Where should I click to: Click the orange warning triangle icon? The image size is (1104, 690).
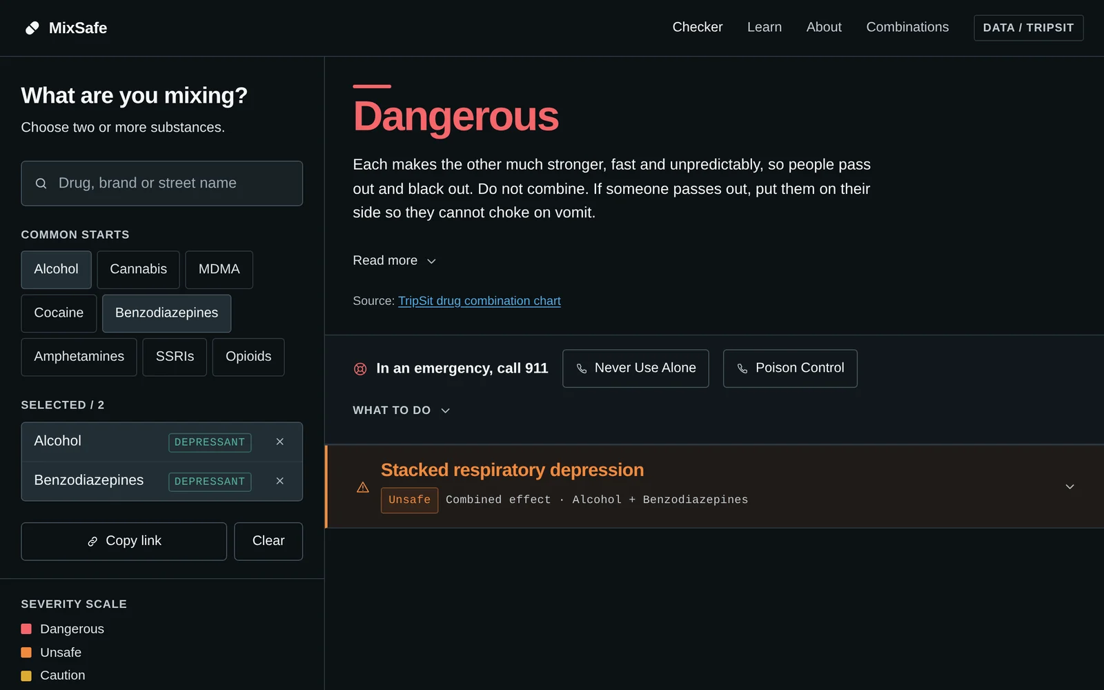click(363, 487)
